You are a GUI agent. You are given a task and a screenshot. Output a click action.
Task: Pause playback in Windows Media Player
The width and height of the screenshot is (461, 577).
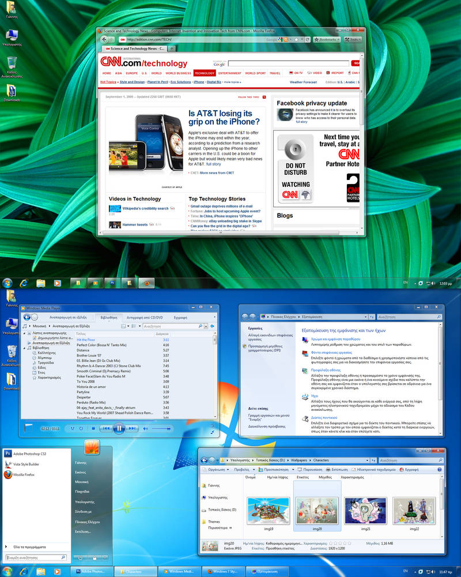click(119, 428)
